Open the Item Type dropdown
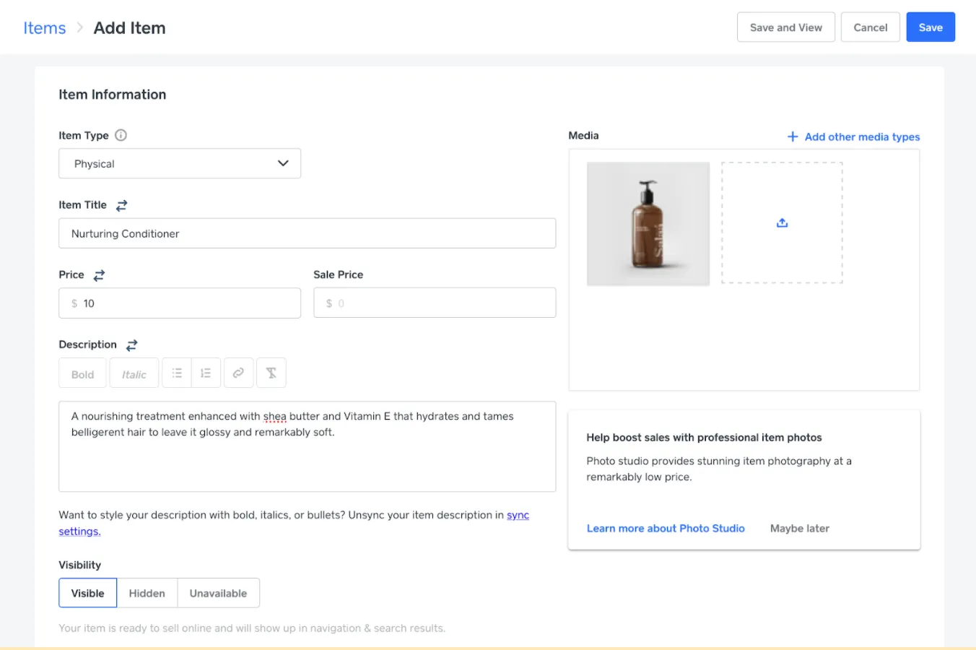 179,163
